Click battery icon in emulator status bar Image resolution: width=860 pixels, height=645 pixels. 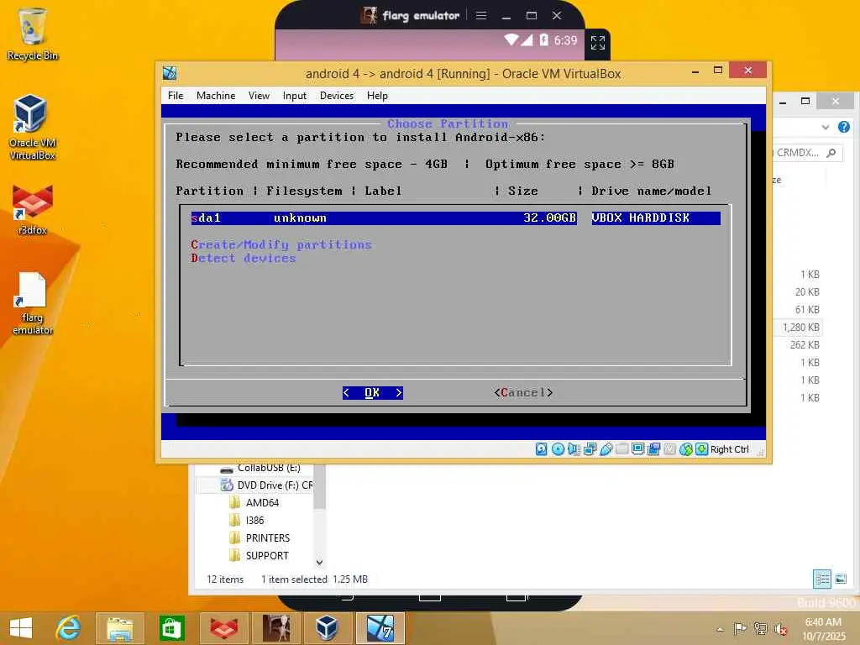[x=543, y=39]
